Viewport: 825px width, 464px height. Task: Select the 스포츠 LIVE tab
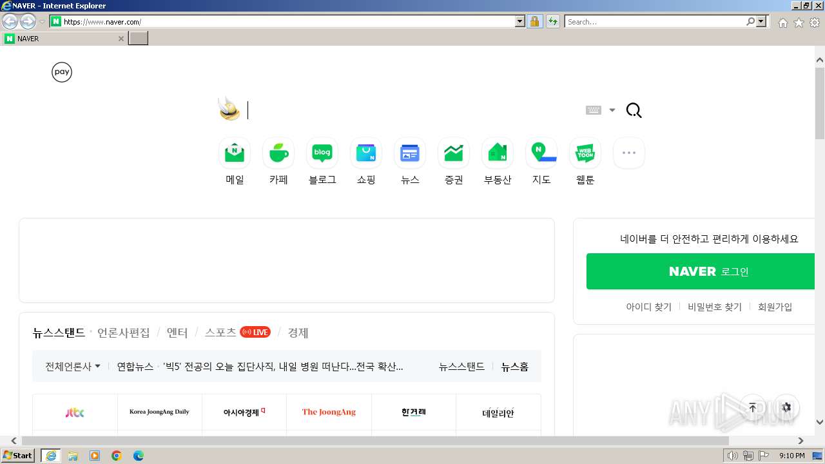point(237,333)
